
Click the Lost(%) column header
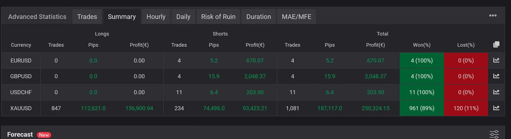[x=466, y=45]
